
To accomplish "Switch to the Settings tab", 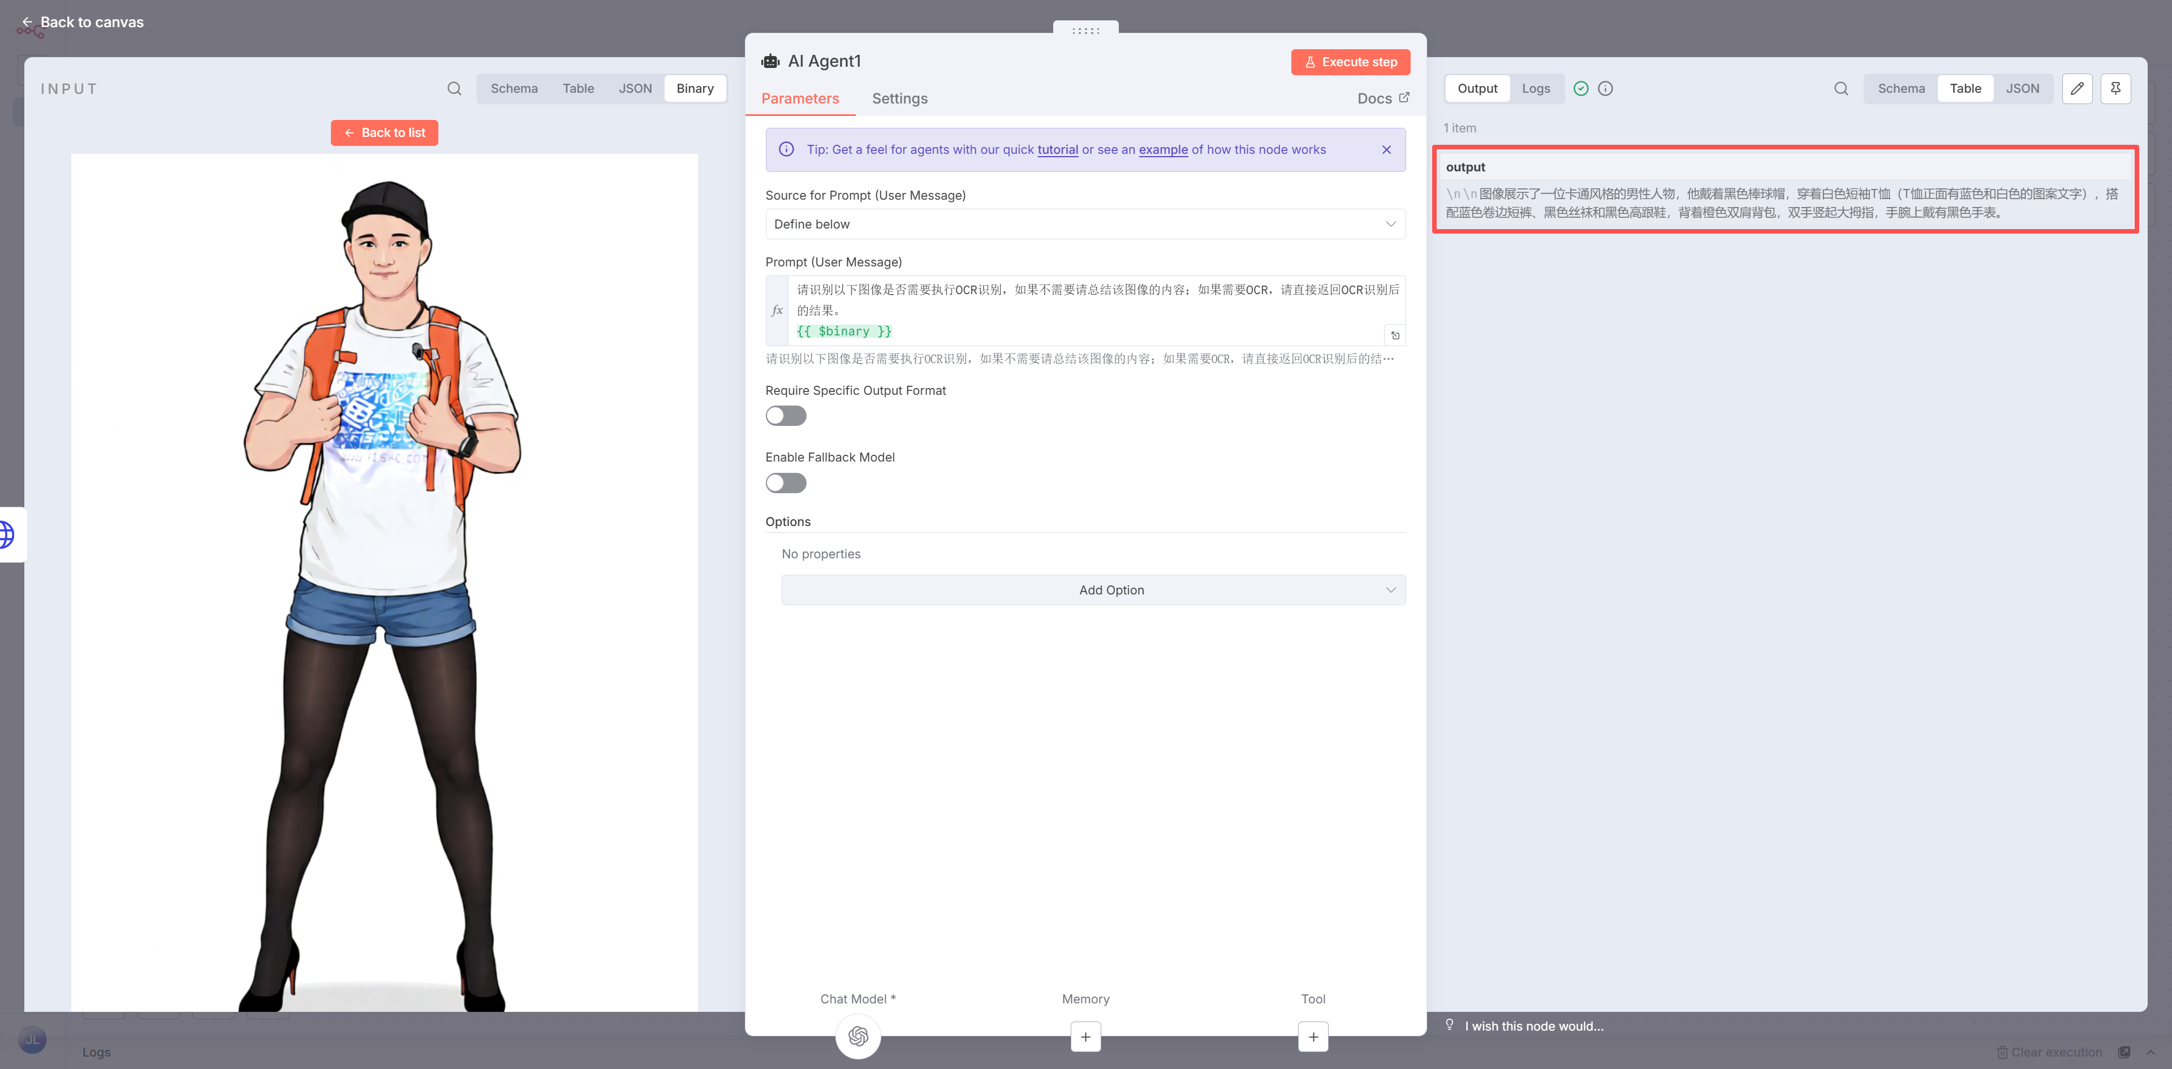I will 899,98.
